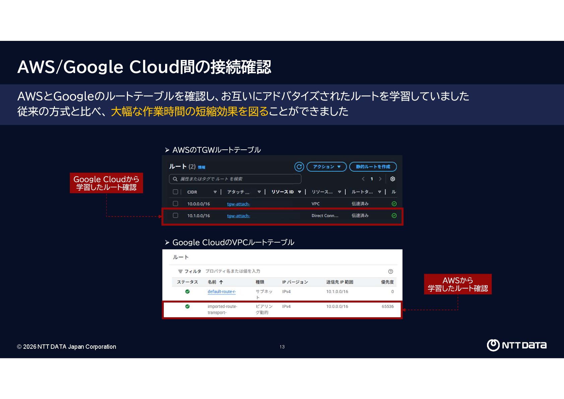Click the サブネット type cell
Screen dimensions: 564x399
tap(264, 294)
